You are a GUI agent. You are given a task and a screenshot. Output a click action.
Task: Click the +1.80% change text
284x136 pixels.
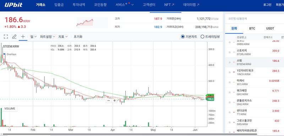tap(10, 26)
